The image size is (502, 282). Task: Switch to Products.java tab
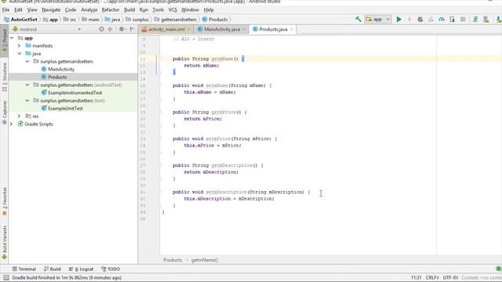coord(273,30)
